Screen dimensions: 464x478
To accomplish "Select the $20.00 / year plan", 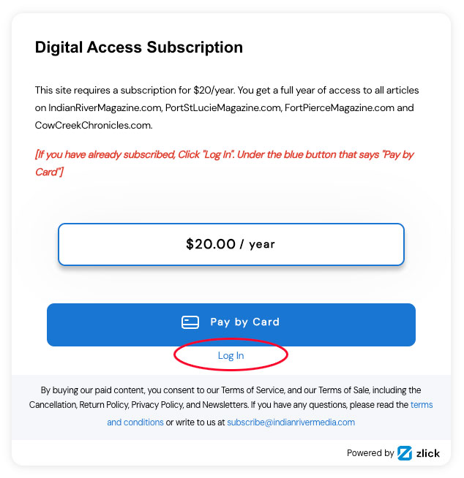I will click(231, 244).
